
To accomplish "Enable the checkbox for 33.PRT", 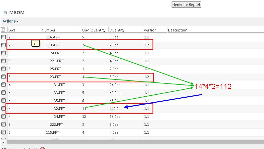I will pos(3,93).
